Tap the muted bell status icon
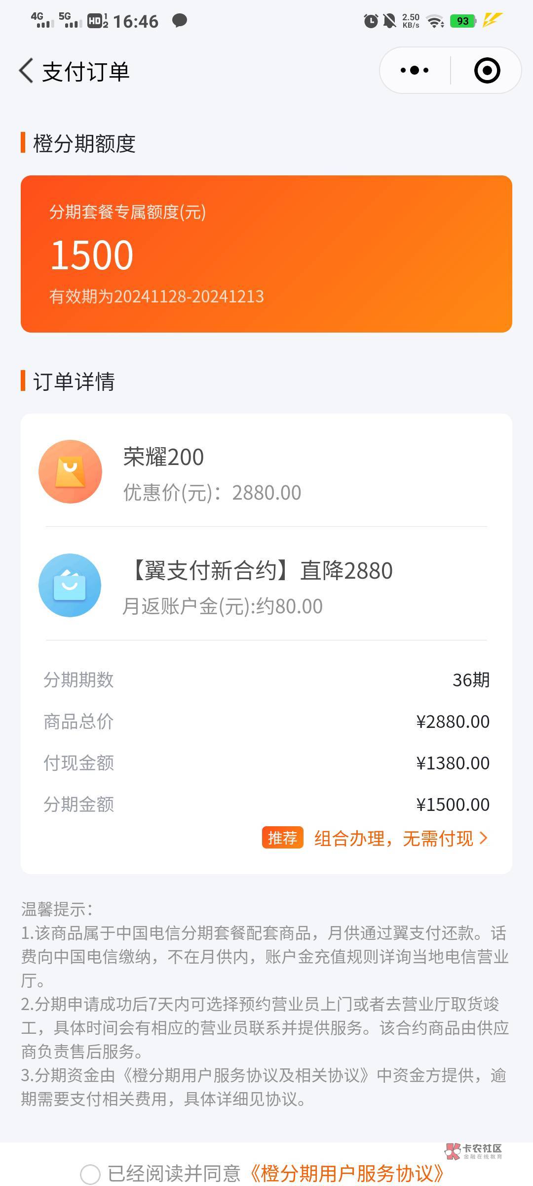533x1186 pixels. [x=390, y=21]
